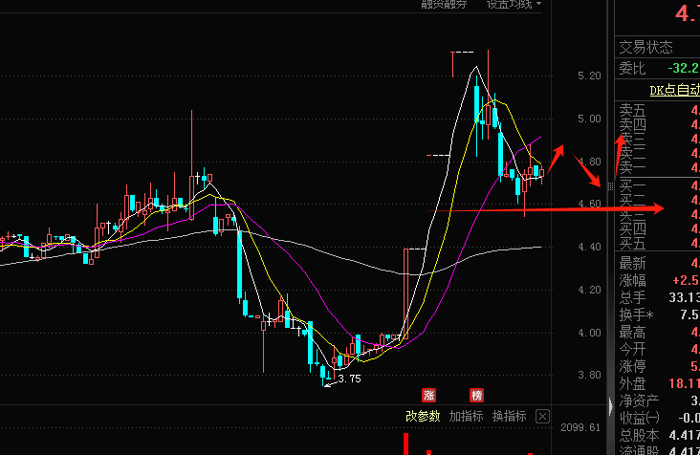Click the 收益(一) earnings label
The width and height of the screenshot is (700, 455).
(639, 417)
